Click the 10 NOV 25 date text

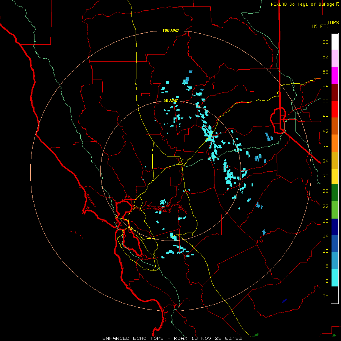pyautogui.click(x=206, y=338)
